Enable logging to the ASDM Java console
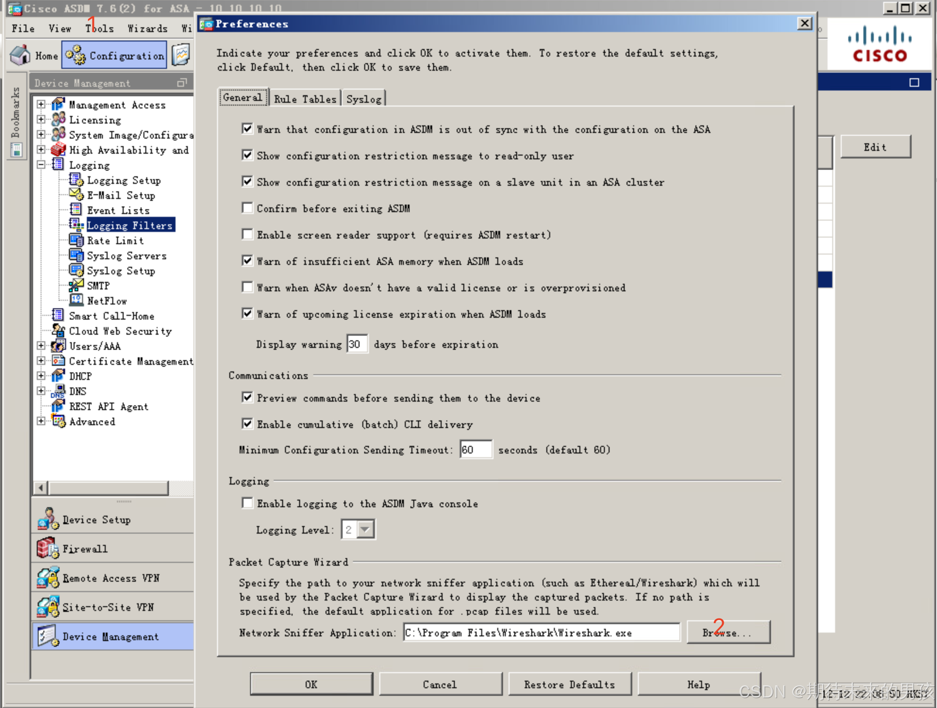 pyautogui.click(x=247, y=503)
